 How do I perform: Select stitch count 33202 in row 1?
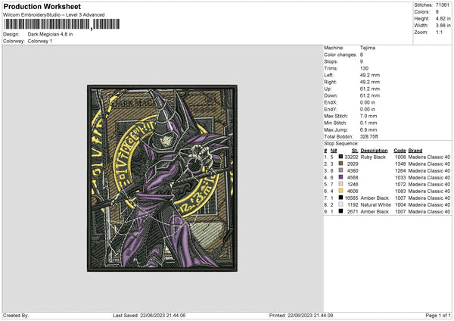tap(352, 157)
